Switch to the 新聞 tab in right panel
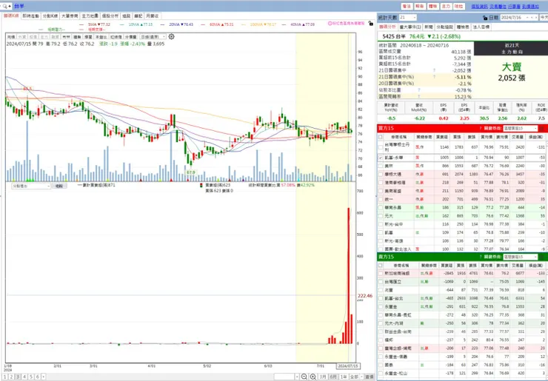Screen dimensions: 548x381 click(x=429, y=27)
